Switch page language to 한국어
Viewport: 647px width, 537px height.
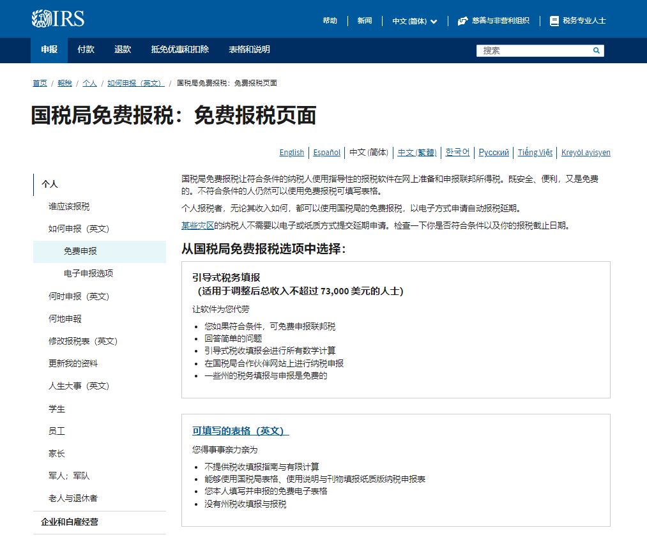point(457,153)
